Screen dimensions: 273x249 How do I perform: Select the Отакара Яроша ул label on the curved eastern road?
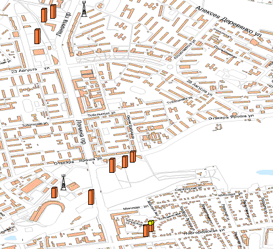click(231, 117)
